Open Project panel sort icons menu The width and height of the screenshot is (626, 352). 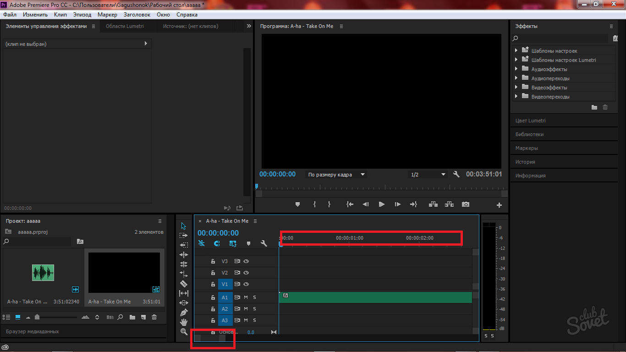[x=97, y=317]
